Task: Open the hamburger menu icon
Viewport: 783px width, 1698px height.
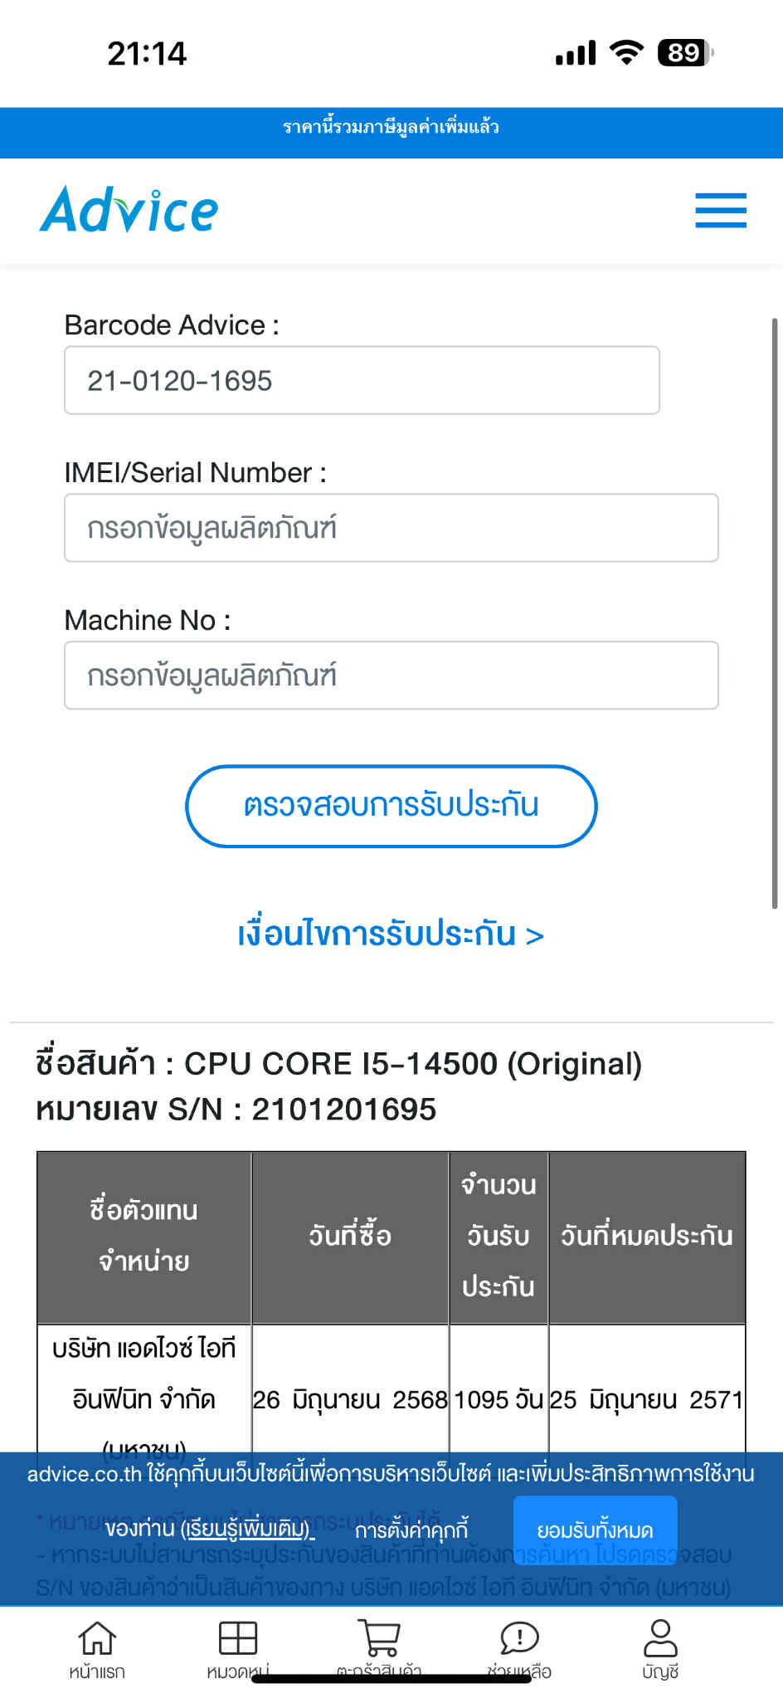Action: click(x=720, y=210)
